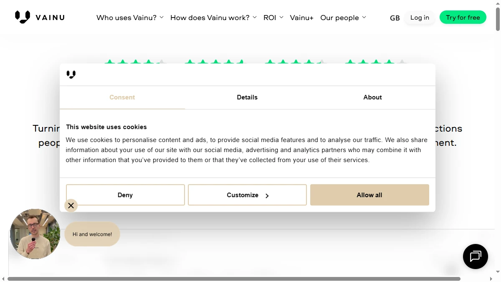Click the Vainu logo inside the cookie dialog

tap(71, 74)
